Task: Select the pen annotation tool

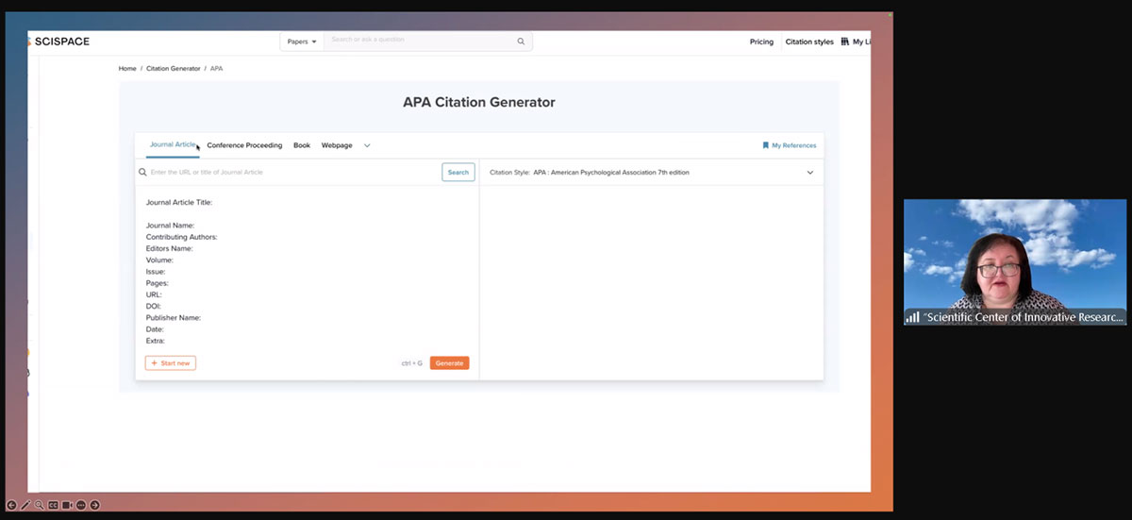Action: [x=25, y=505]
